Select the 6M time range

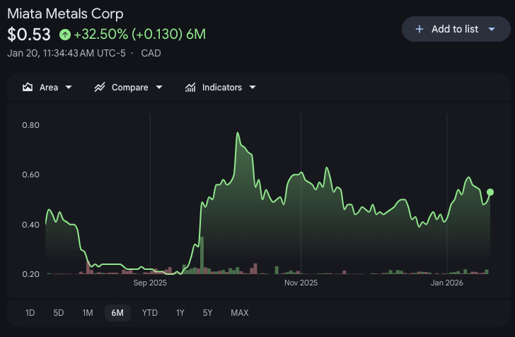(x=117, y=313)
